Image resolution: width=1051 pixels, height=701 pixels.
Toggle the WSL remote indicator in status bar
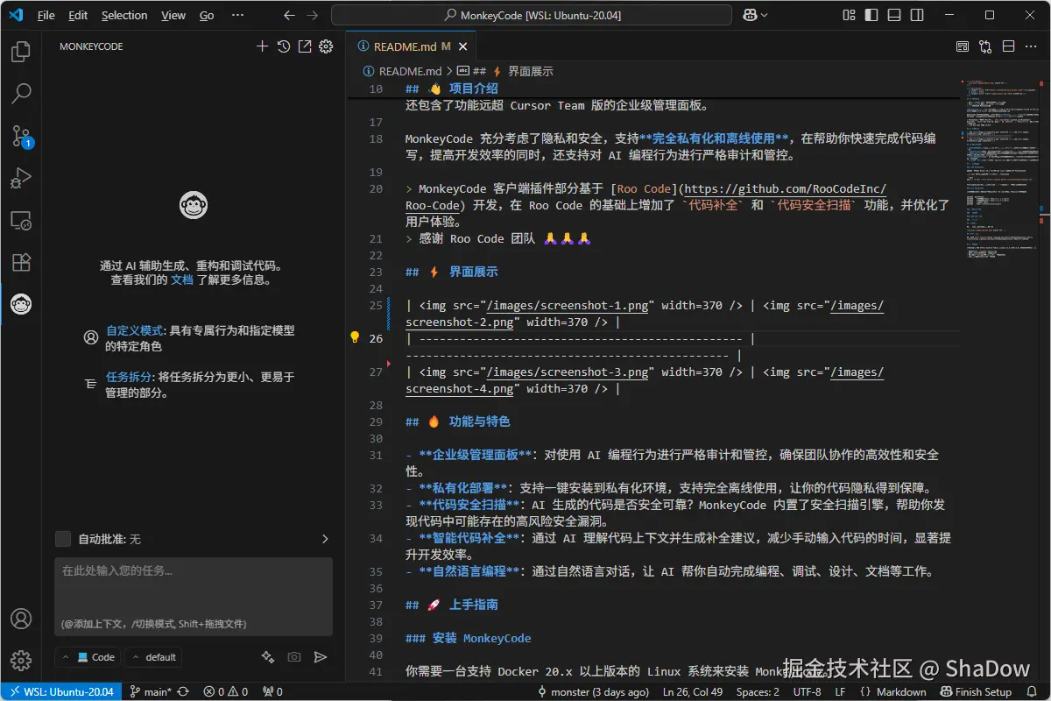click(x=60, y=691)
